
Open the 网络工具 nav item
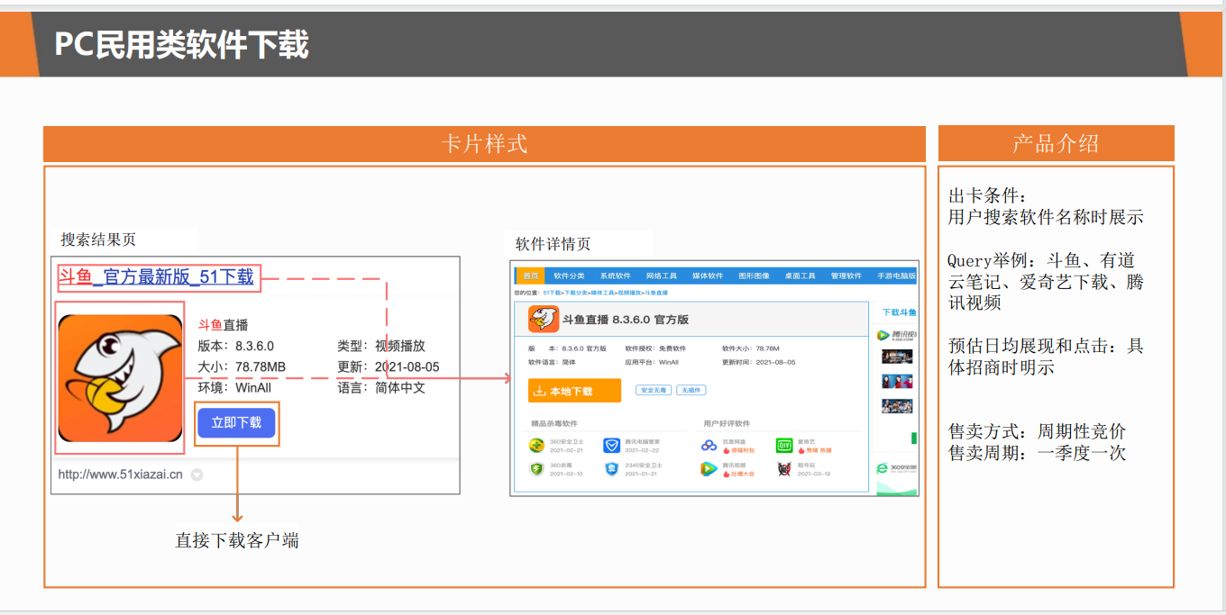coord(661,276)
